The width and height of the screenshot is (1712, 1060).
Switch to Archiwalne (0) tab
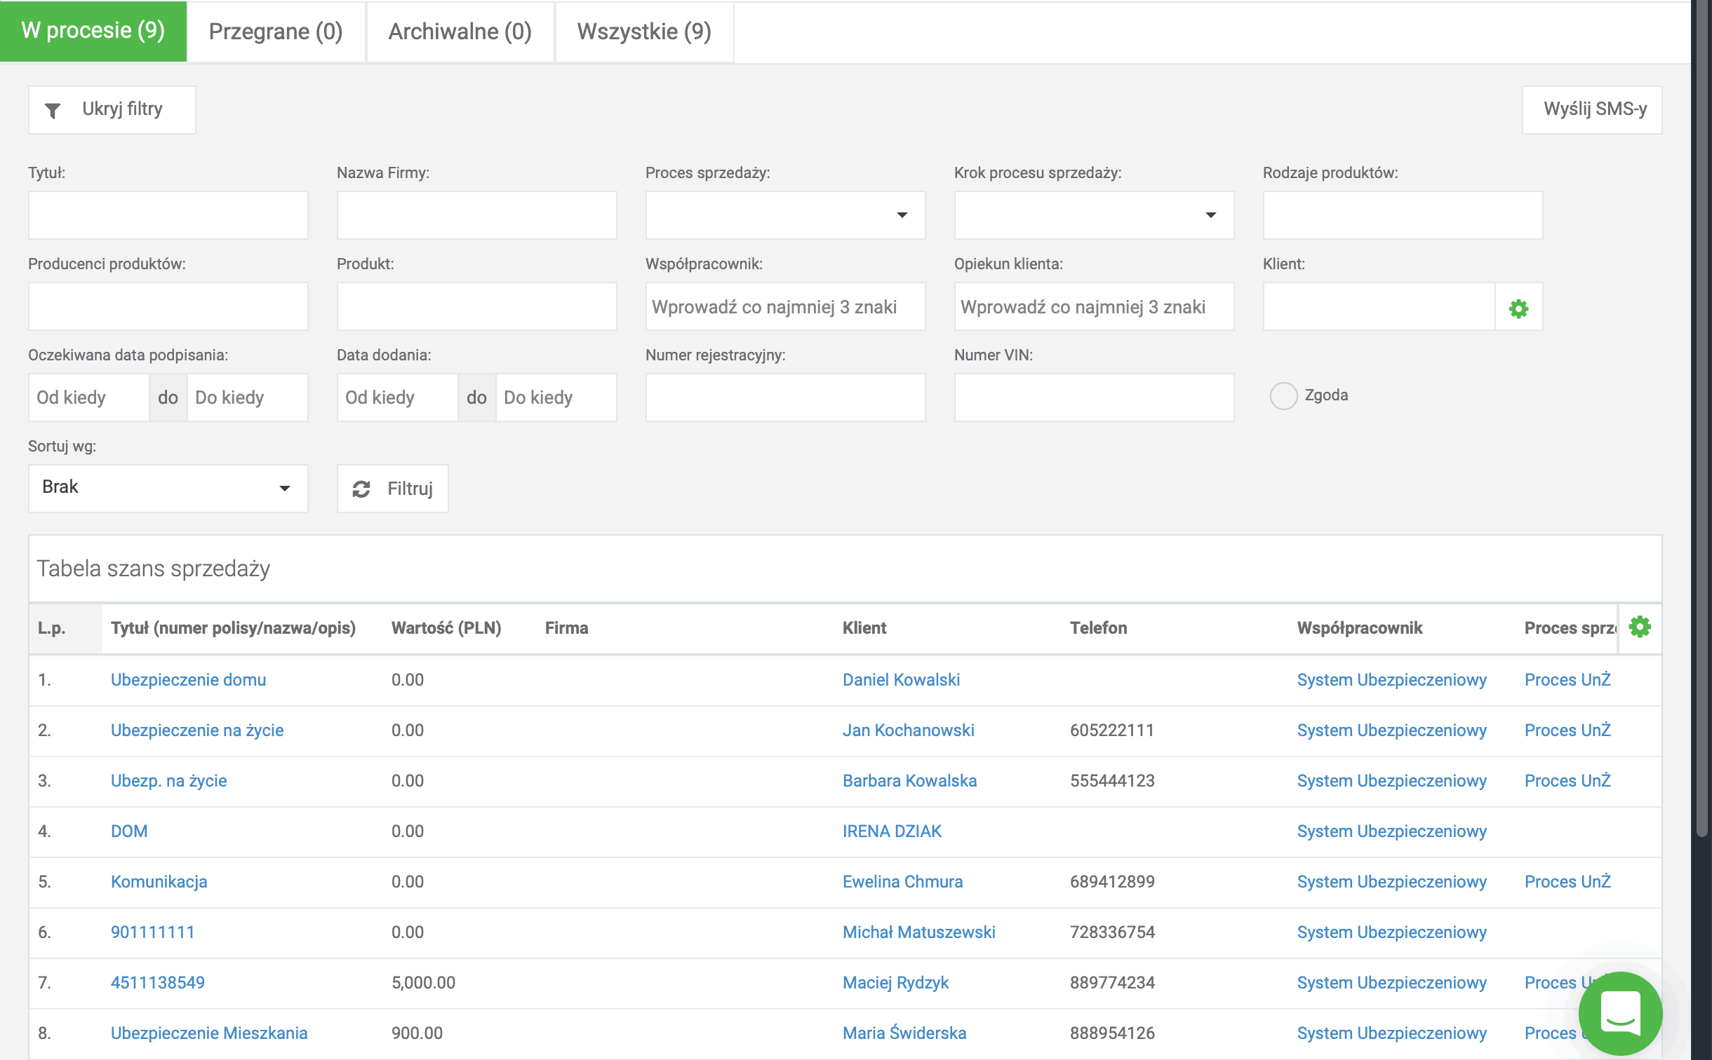coord(460,32)
